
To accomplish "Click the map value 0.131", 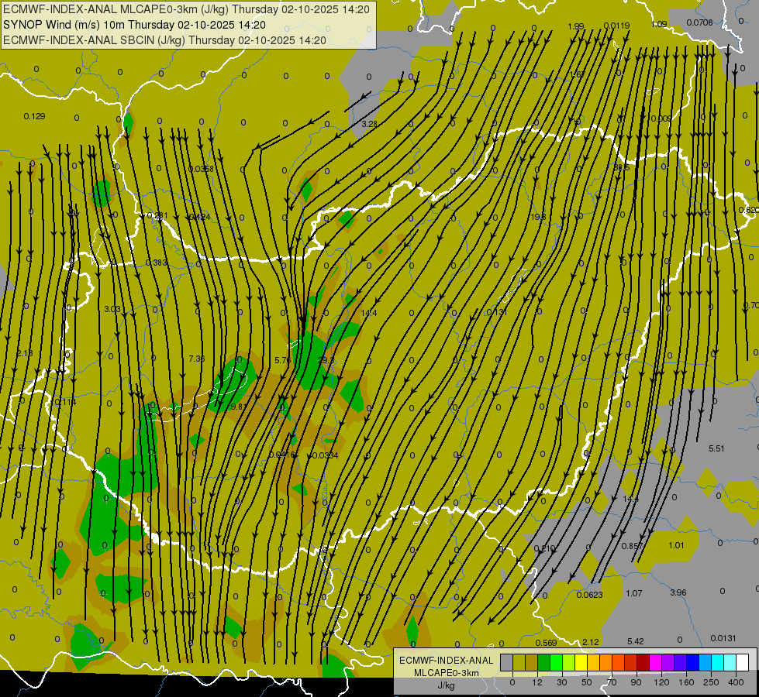I will click(497, 312).
